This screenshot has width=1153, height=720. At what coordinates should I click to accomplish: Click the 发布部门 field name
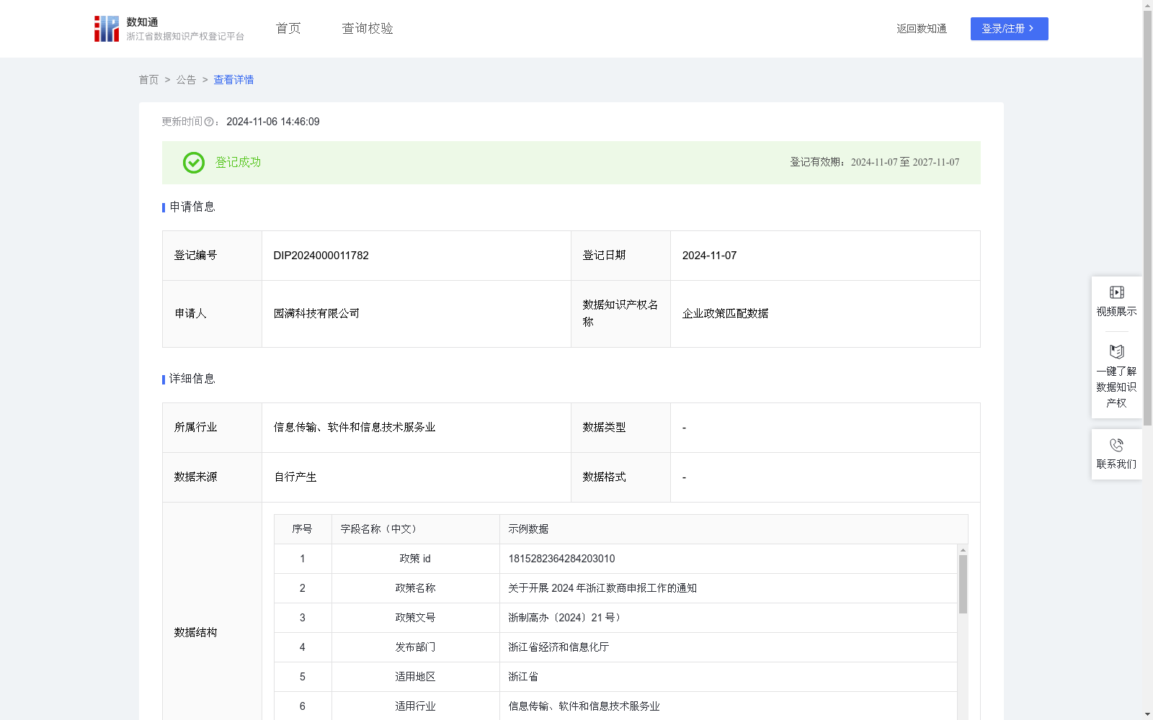coord(415,647)
